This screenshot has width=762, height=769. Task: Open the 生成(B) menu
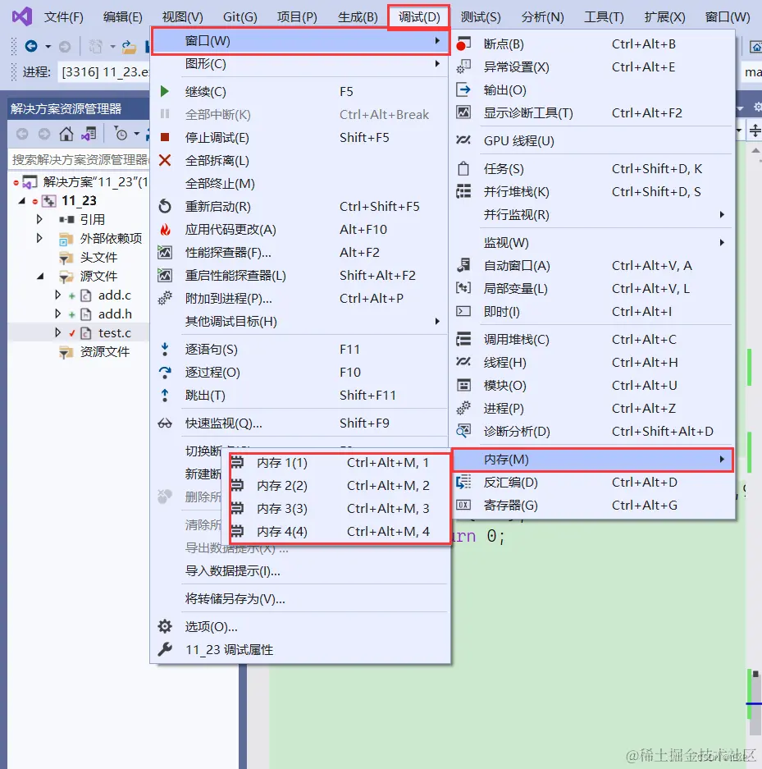[358, 17]
